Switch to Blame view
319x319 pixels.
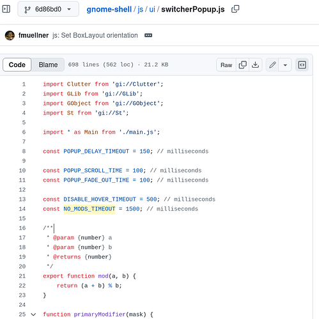(x=48, y=65)
